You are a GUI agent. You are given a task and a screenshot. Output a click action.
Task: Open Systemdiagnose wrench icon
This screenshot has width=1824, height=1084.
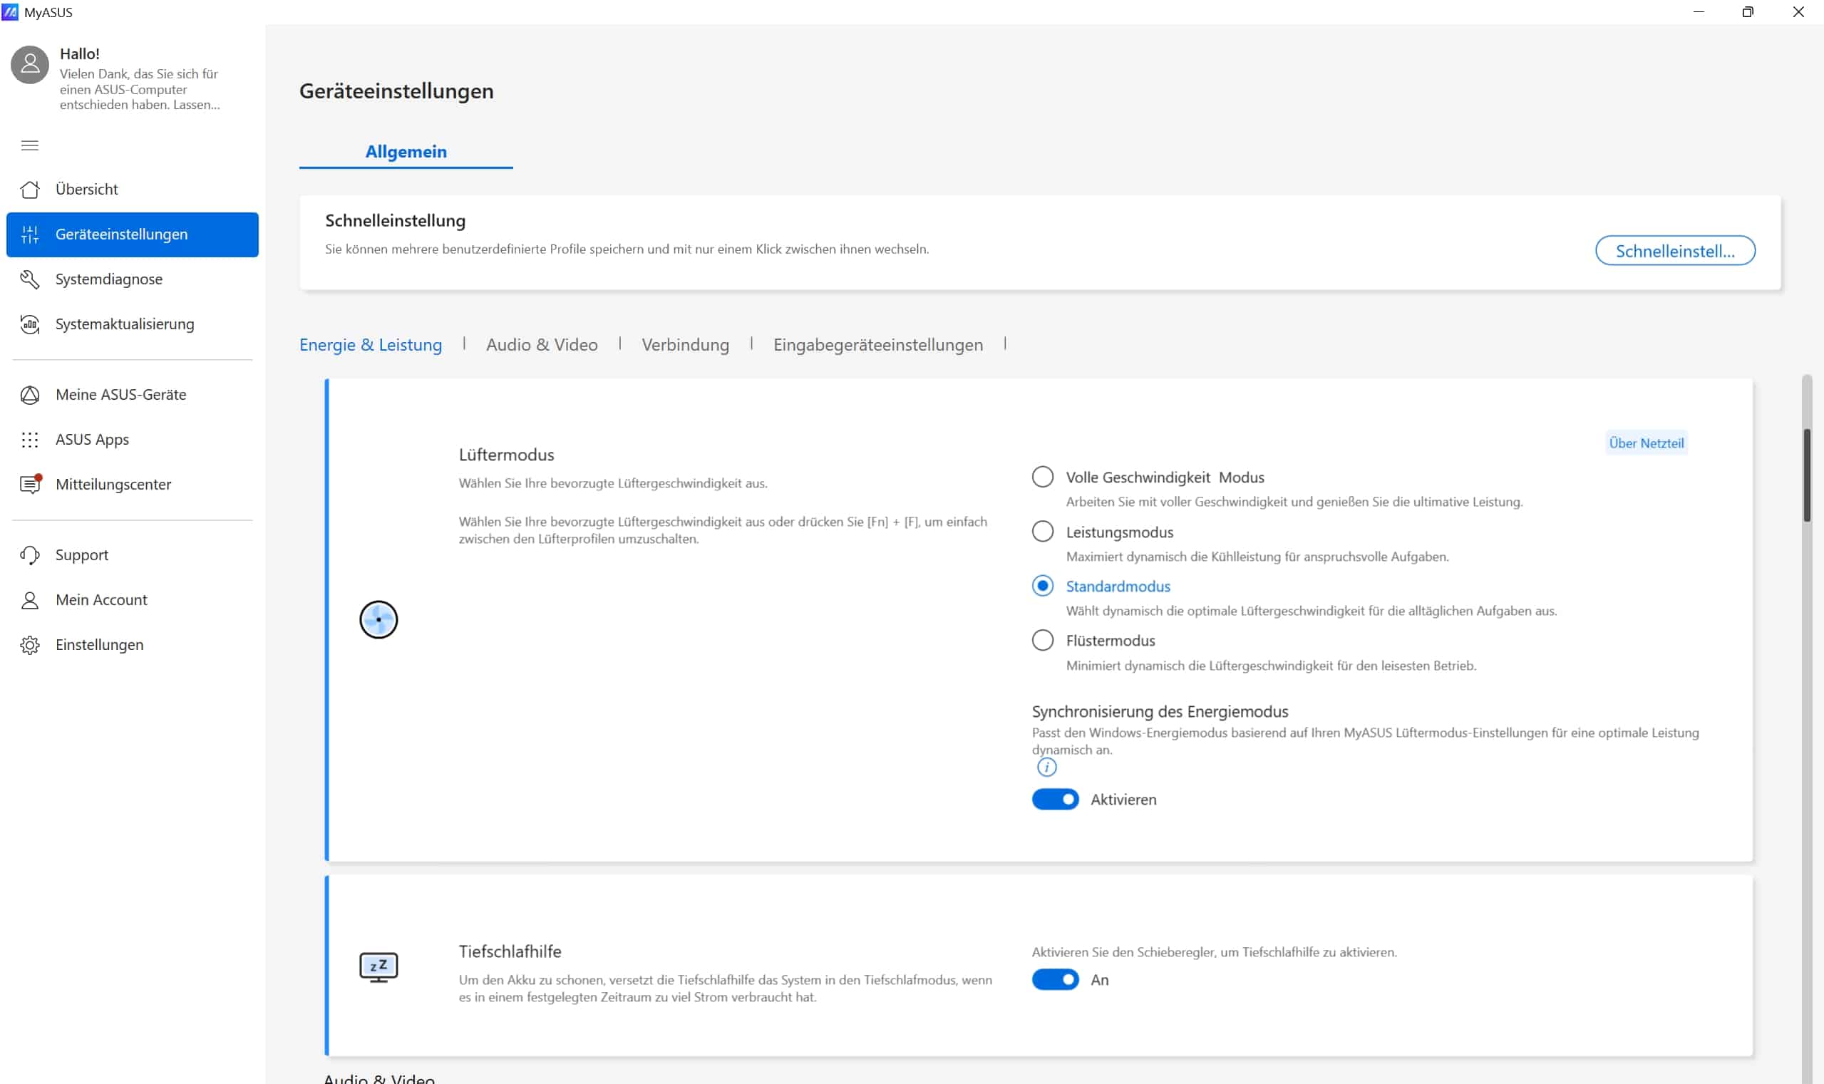click(x=30, y=279)
